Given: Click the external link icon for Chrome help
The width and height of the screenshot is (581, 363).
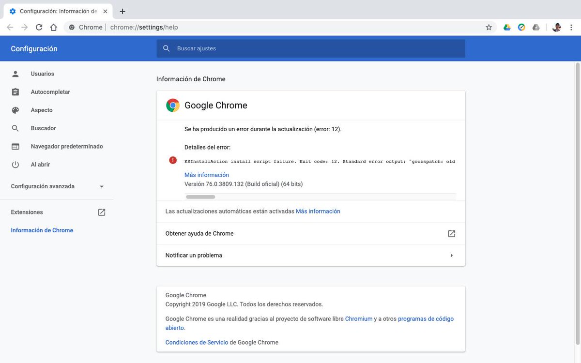Looking at the screenshot, I should (452, 233).
